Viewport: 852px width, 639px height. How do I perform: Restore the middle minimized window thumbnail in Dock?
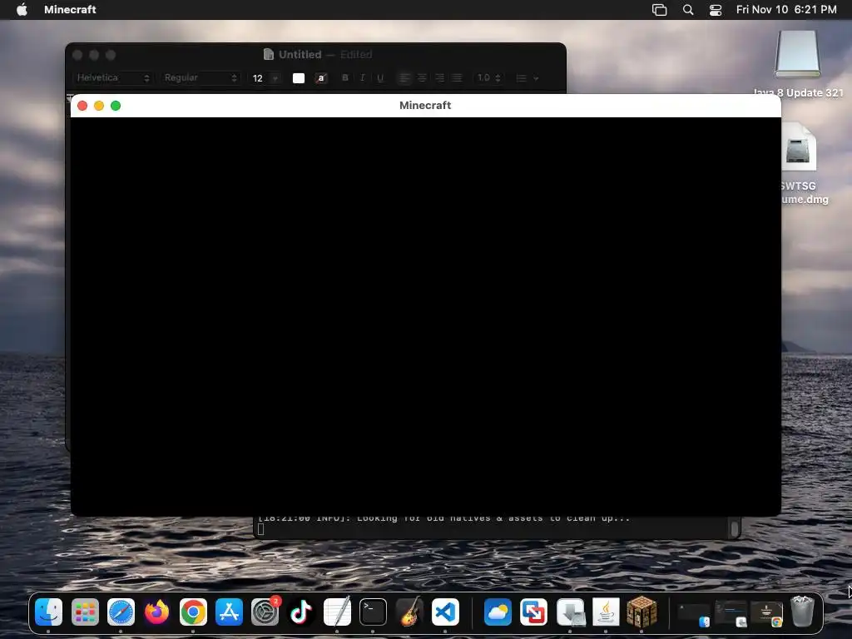pyautogui.click(x=731, y=614)
